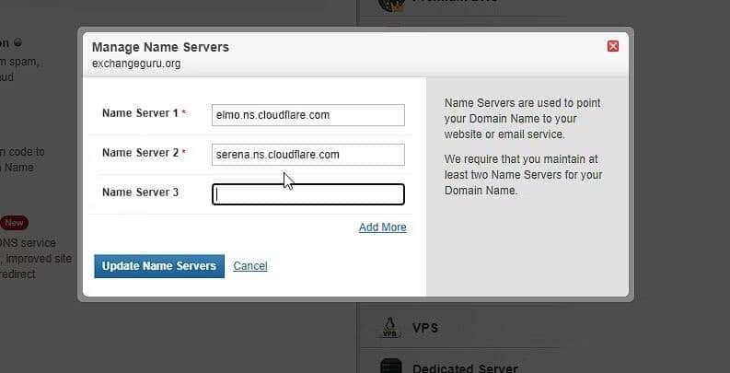Click the 'We require that you maintain' note

tap(523, 175)
